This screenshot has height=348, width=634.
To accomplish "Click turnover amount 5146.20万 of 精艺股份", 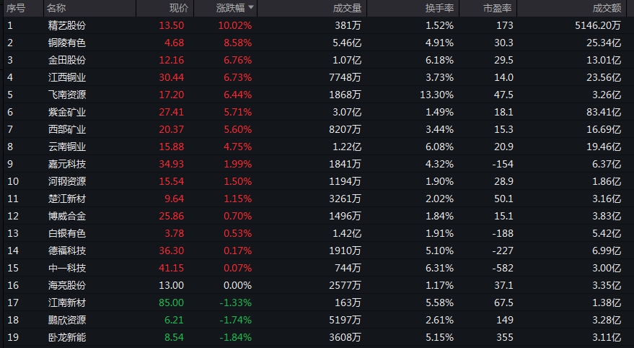I will click(x=598, y=25).
